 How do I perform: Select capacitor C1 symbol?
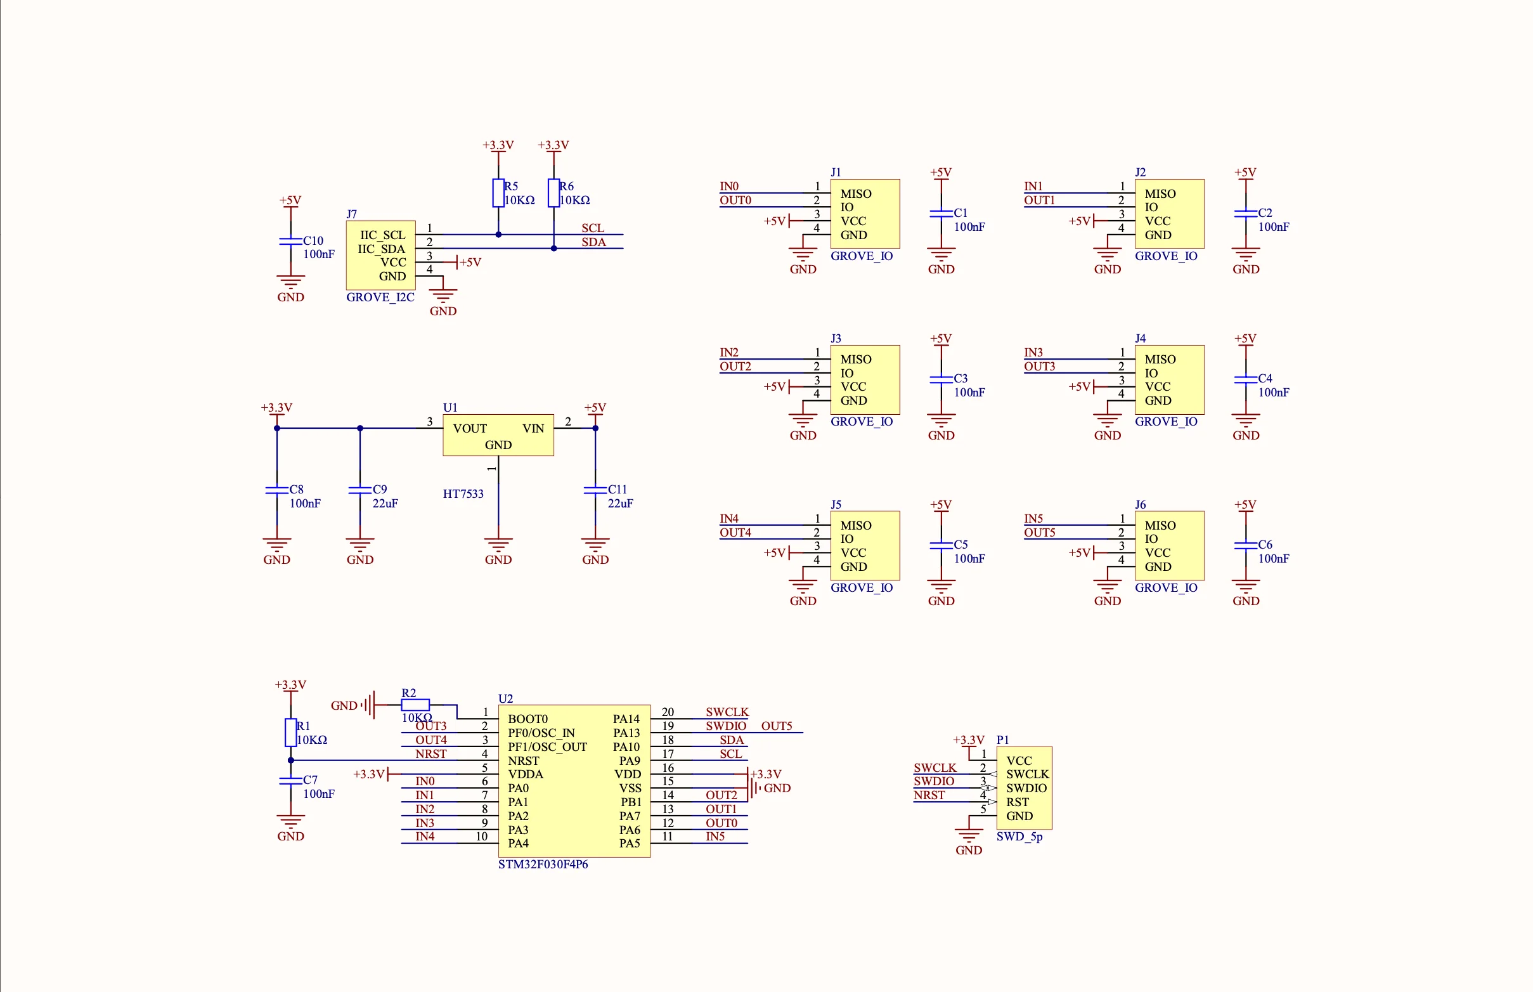click(x=941, y=213)
